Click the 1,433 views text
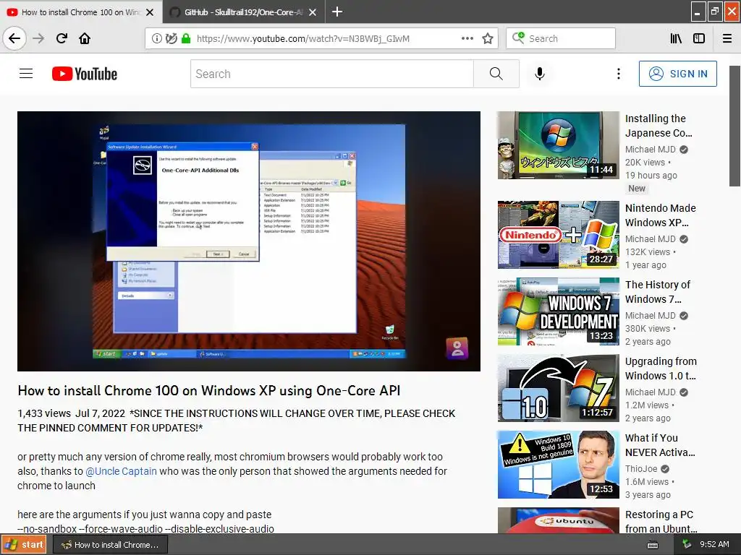 click(44, 413)
